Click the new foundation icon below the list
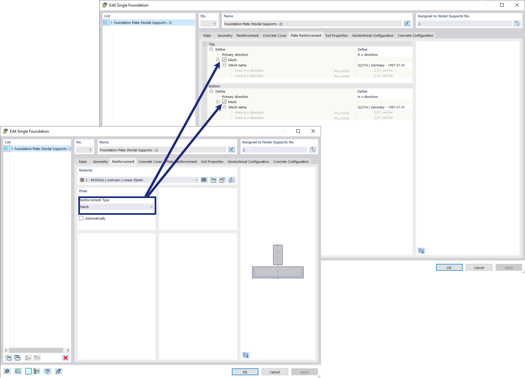The height and width of the screenshot is (378, 525). (8, 358)
